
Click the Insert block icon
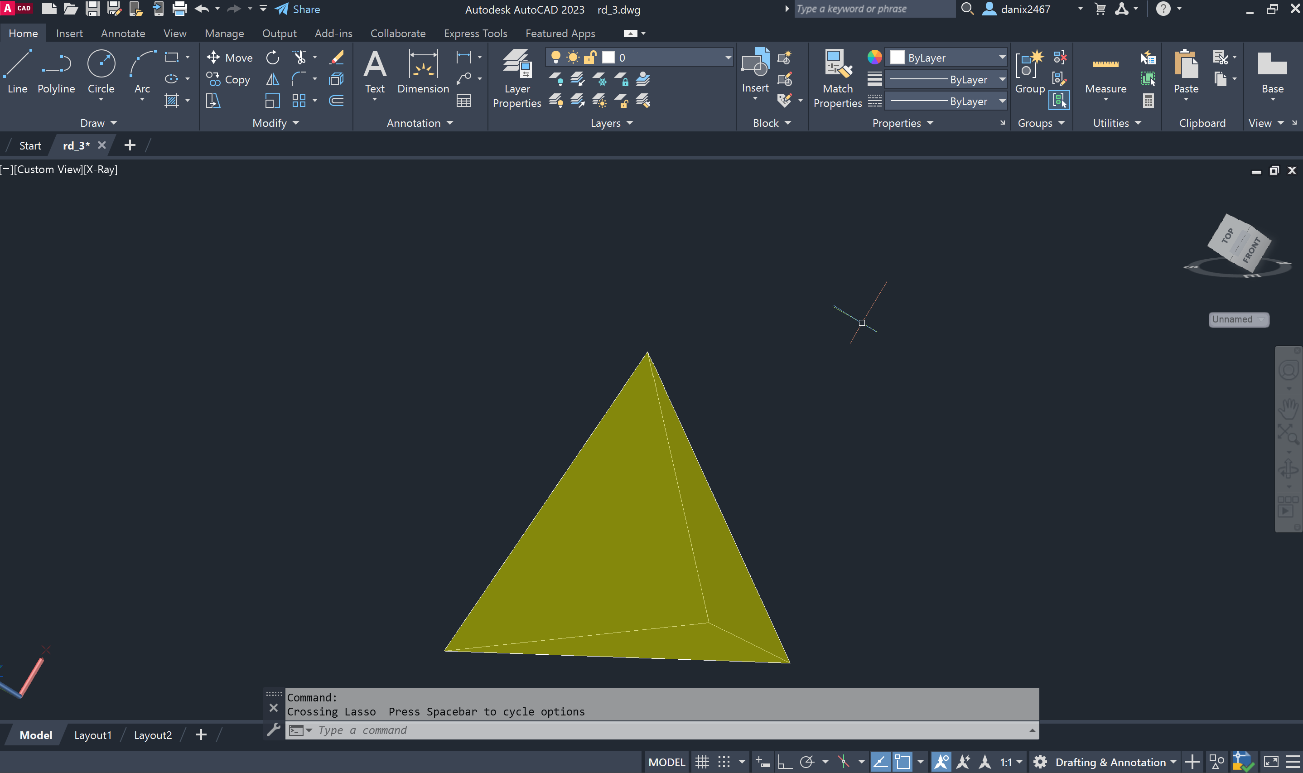point(755,70)
